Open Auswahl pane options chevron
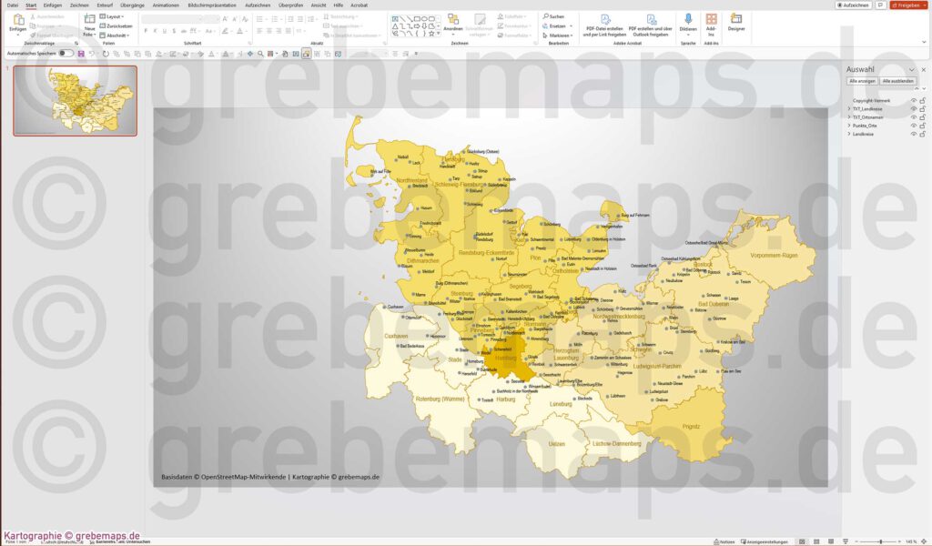 click(911, 69)
